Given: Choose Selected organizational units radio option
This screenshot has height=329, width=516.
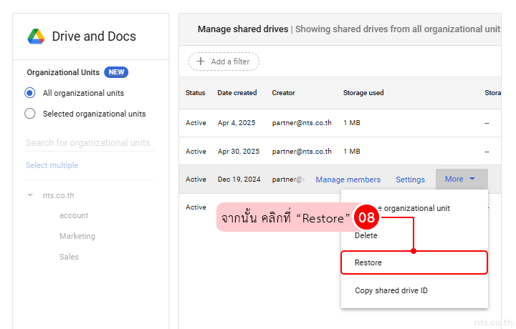Looking at the screenshot, I should (30, 114).
